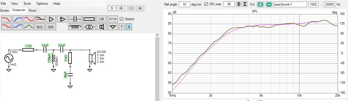348x101 pixels.
Task: Open the Help menu
Action: click(57, 4)
